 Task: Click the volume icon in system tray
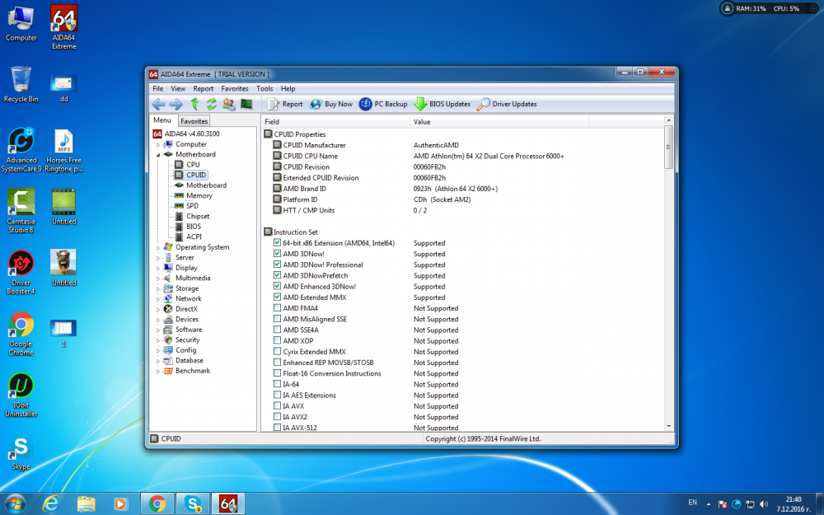click(x=764, y=504)
